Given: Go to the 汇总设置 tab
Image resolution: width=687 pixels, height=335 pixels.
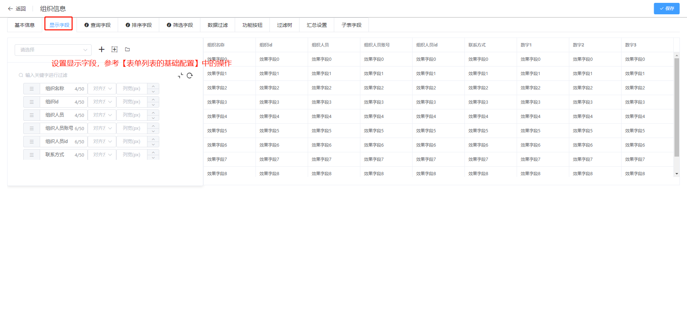Looking at the screenshot, I should click(x=317, y=25).
